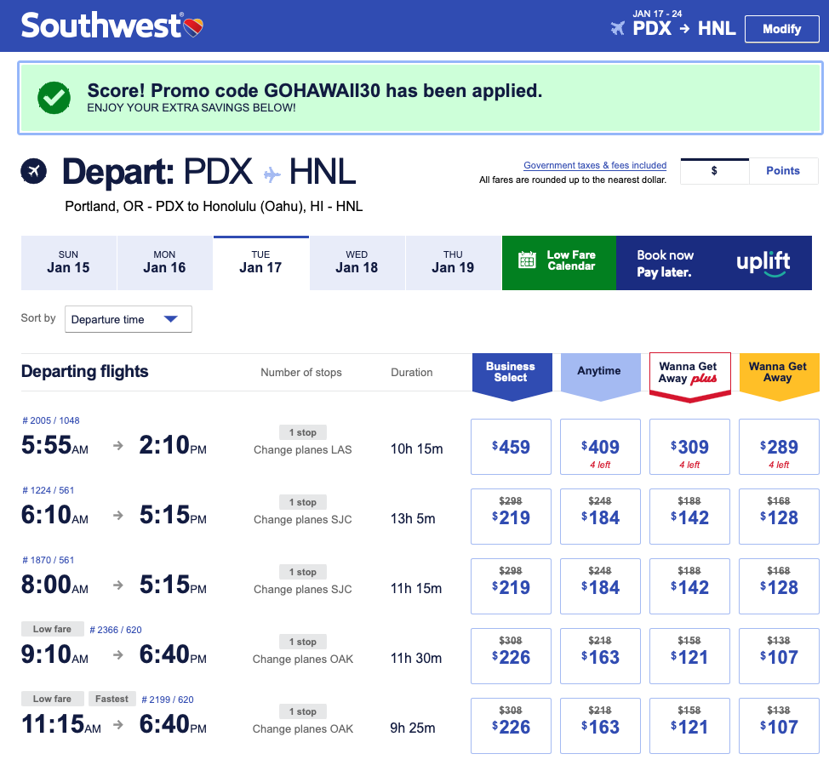Click the light blue plane between PDX and HNL
The image size is (829, 771).
coord(272,174)
